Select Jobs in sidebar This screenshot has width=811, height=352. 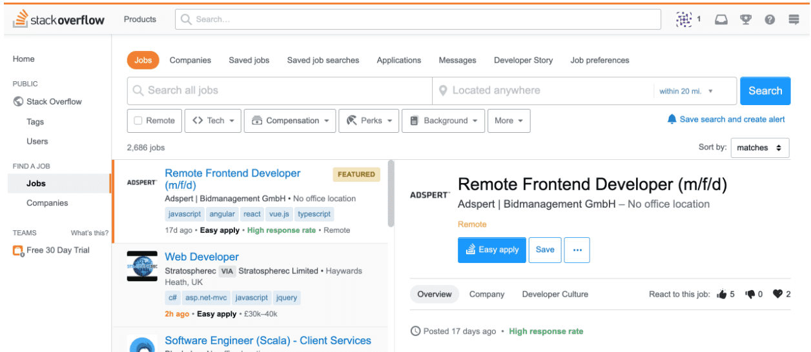coord(59,184)
